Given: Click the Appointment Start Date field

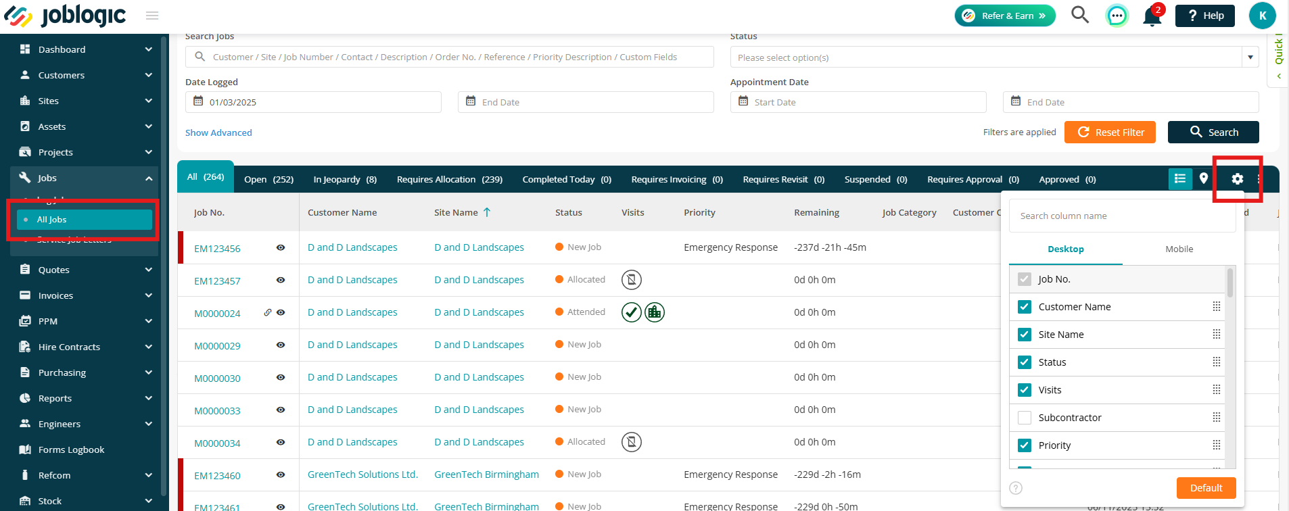Looking at the screenshot, I should coord(858,102).
